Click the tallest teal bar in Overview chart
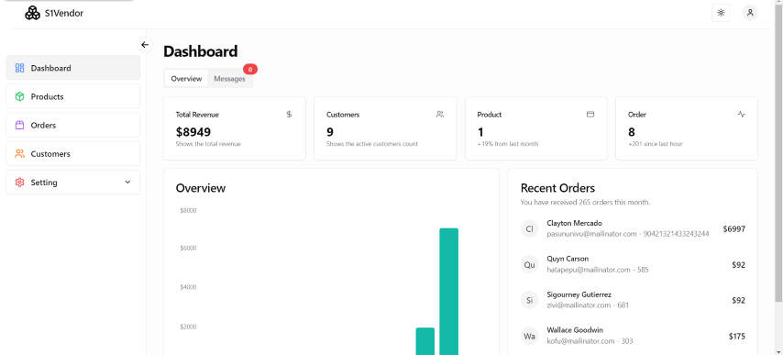Screen dimensions: 783x355 pos(449,292)
